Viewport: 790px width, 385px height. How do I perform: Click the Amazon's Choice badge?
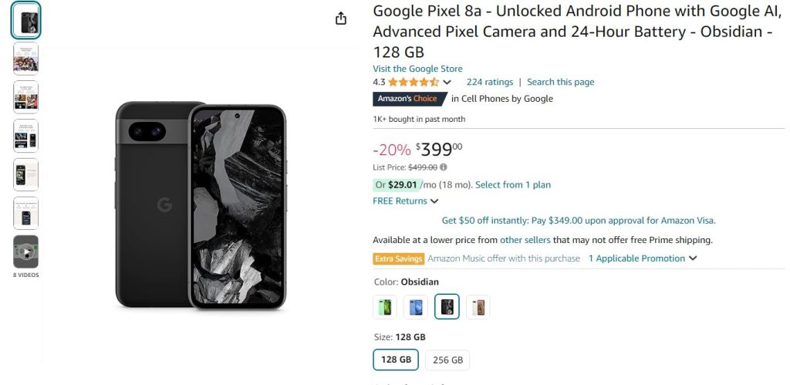407,99
